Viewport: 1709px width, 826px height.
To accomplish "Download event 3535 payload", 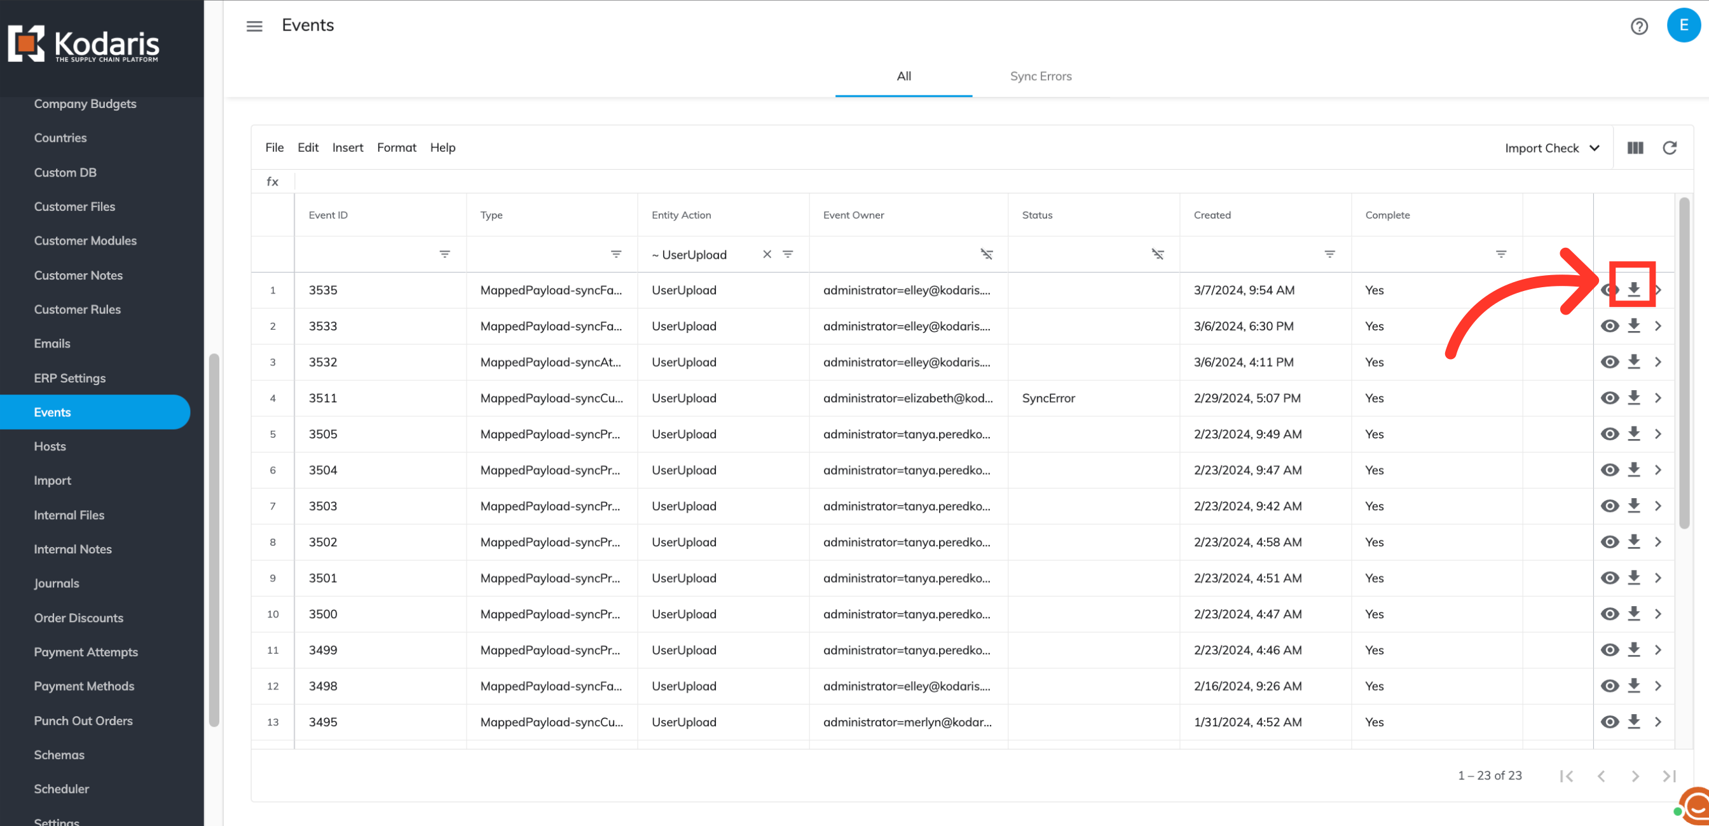I will coord(1633,290).
